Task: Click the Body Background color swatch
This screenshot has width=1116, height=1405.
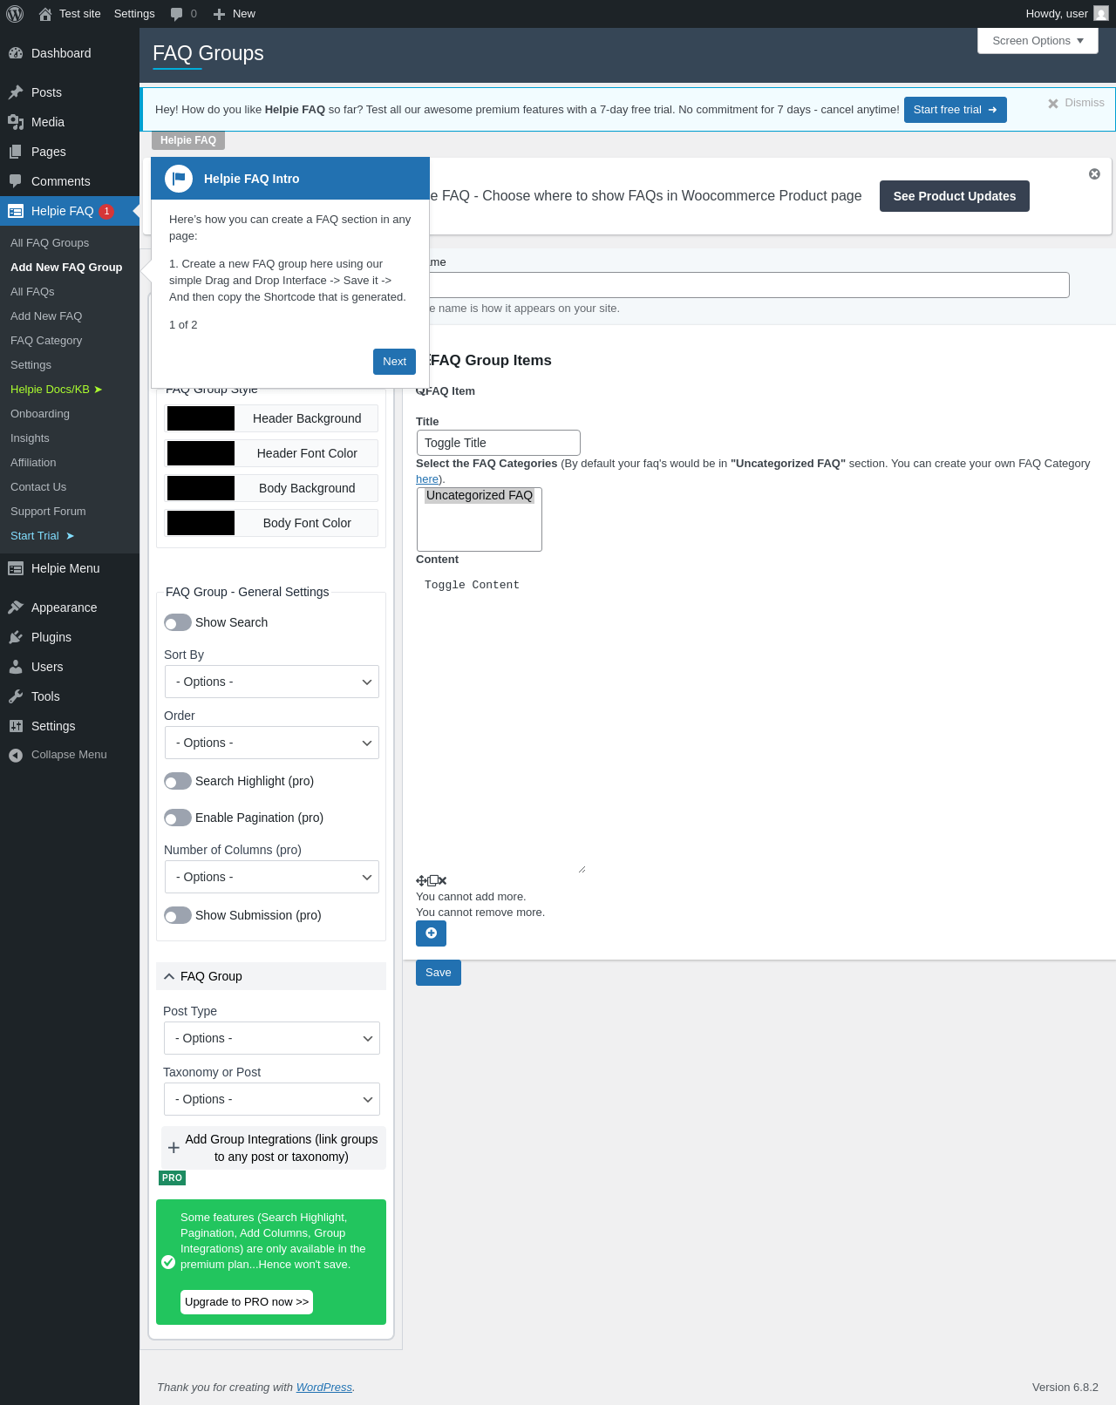Action: pyautogui.click(x=201, y=488)
